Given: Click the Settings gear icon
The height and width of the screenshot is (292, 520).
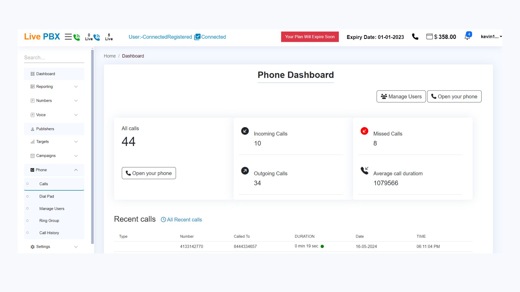Looking at the screenshot, I should pos(32,247).
